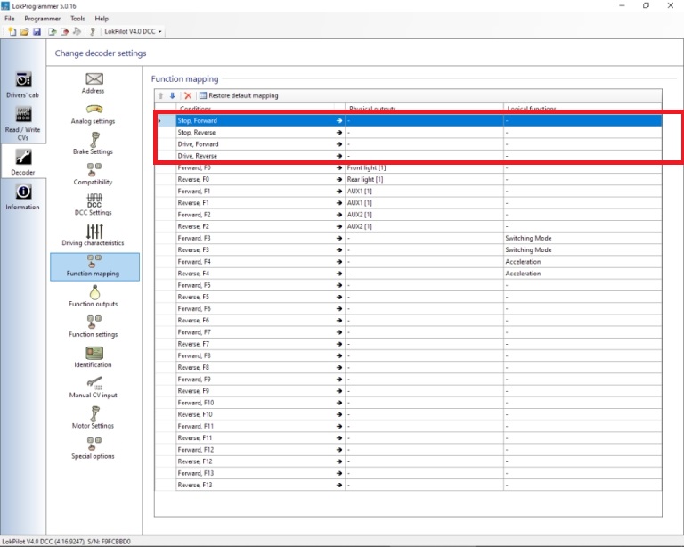Viewport: 684px width, 547px height.
Task: Open Brake Settings
Action: point(94,144)
